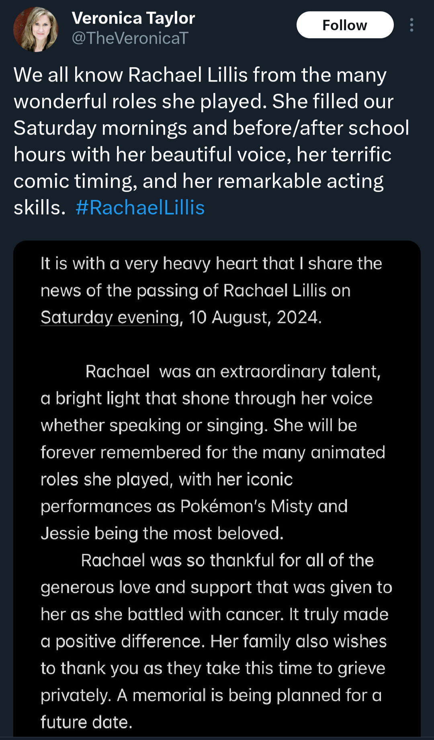Tap the '10 August, 2024' date in the image
The height and width of the screenshot is (740, 434).
coord(255,317)
